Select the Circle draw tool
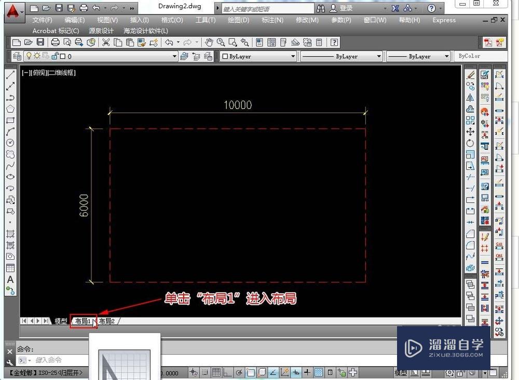The height and width of the screenshot is (380, 519). [10, 143]
